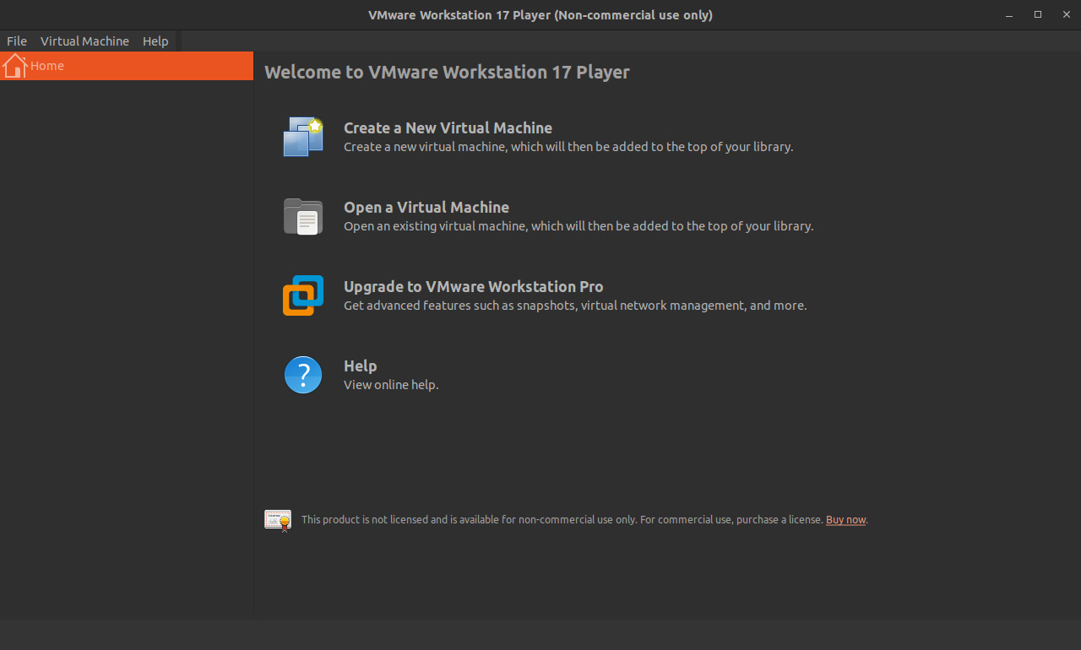Click the blue question mark Help icon
This screenshot has width=1081, height=650.
[x=303, y=375]
